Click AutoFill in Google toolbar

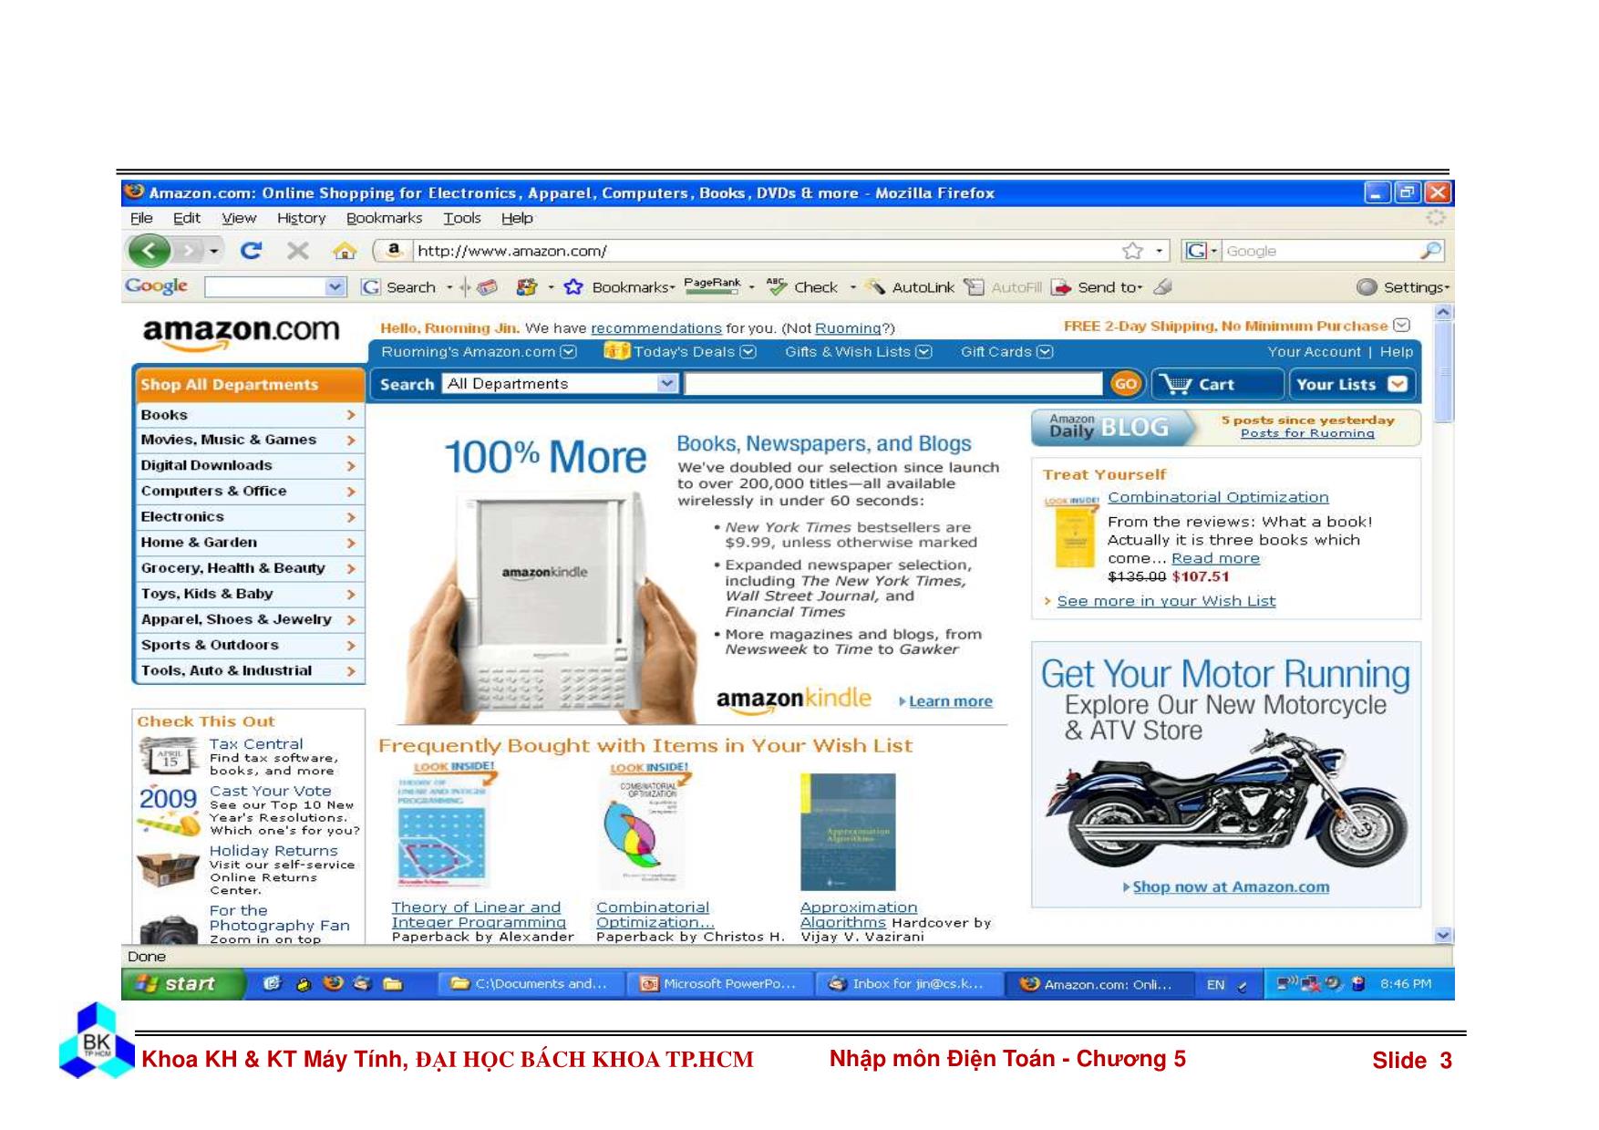point(1004,287)
